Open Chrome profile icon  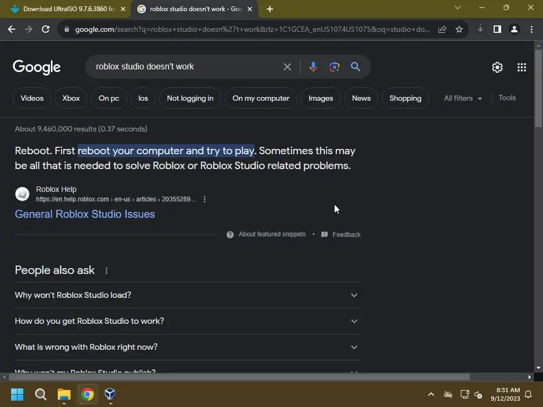[x=514, y=30]
